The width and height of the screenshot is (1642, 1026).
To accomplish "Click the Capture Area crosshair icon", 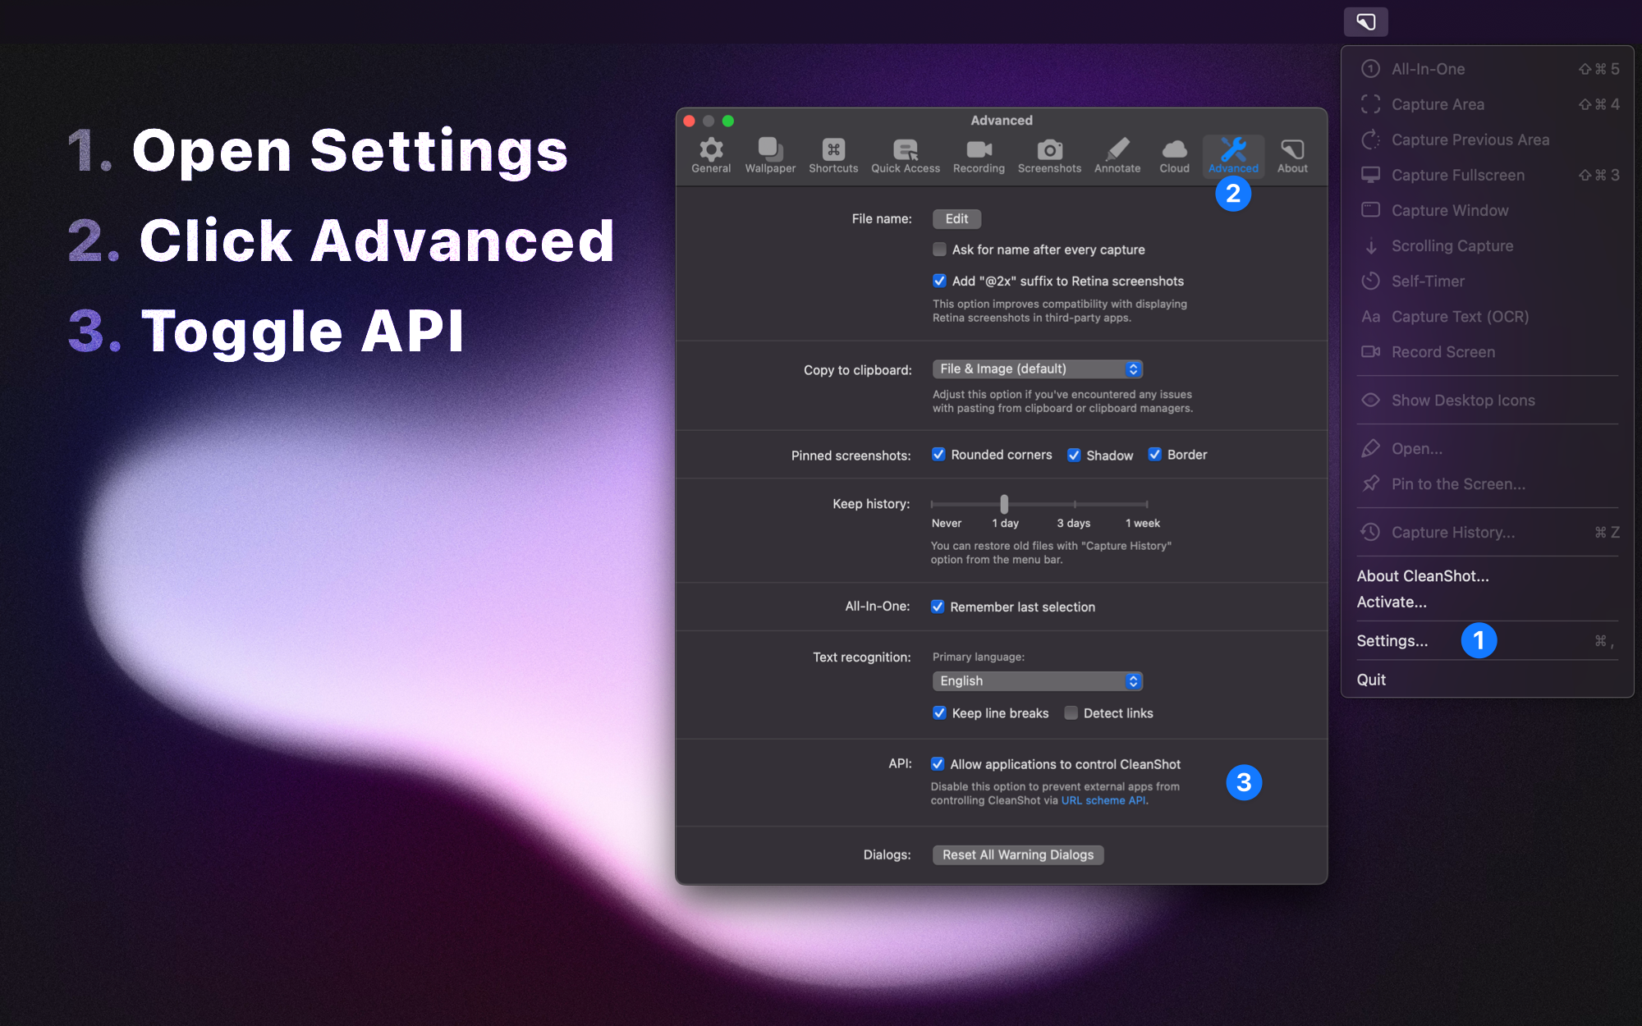I will click(1370, 104).
